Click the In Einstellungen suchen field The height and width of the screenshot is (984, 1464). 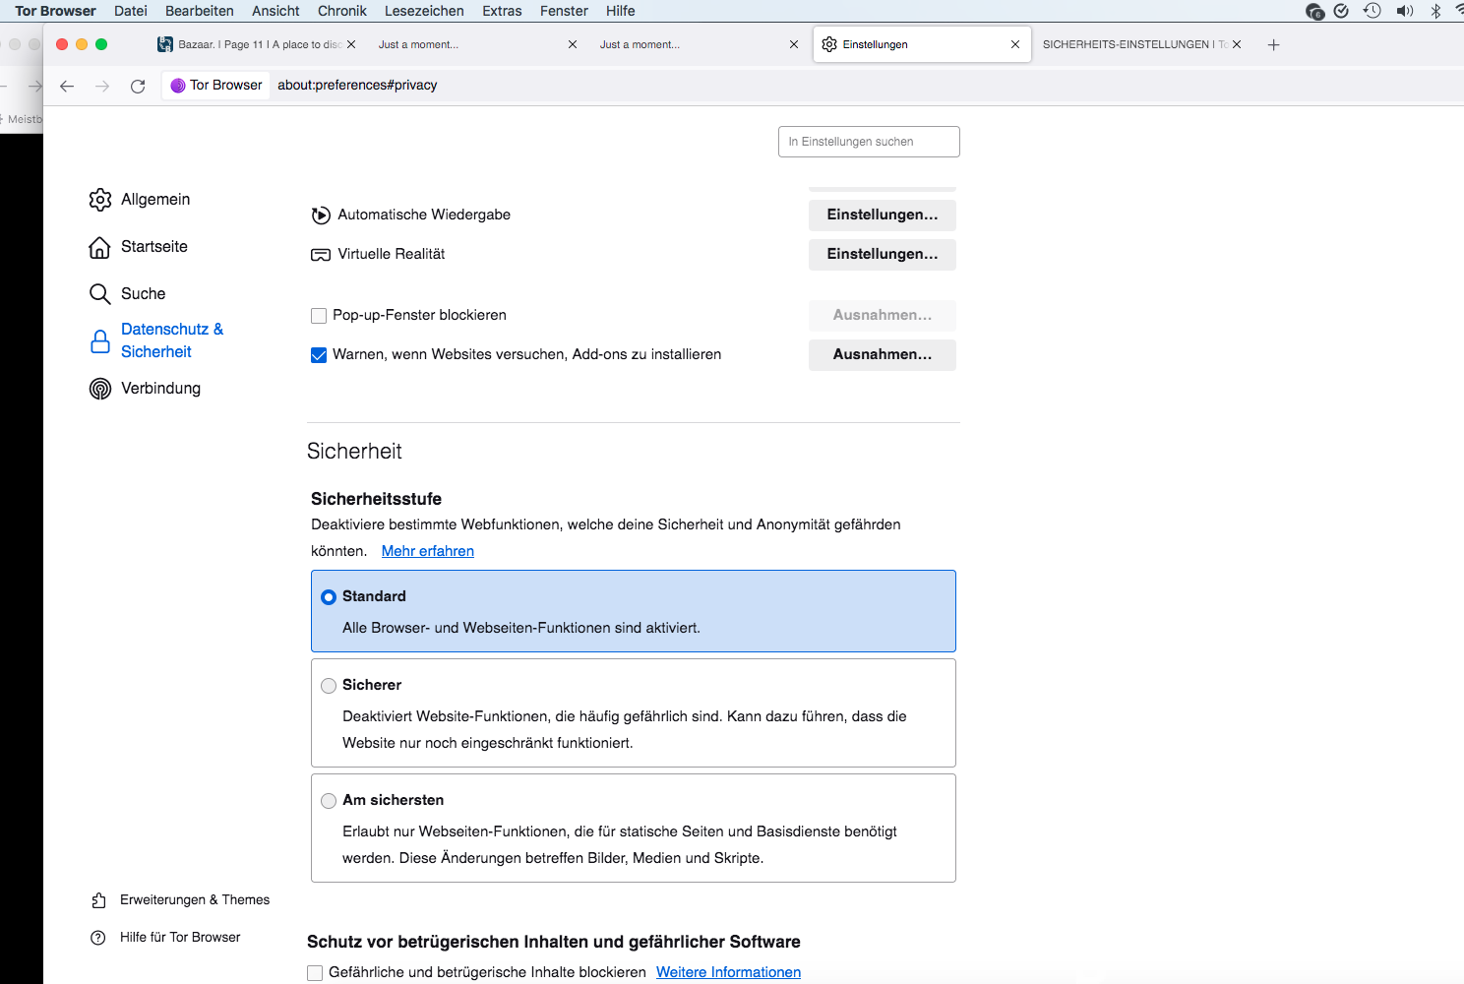pos(869,142)
